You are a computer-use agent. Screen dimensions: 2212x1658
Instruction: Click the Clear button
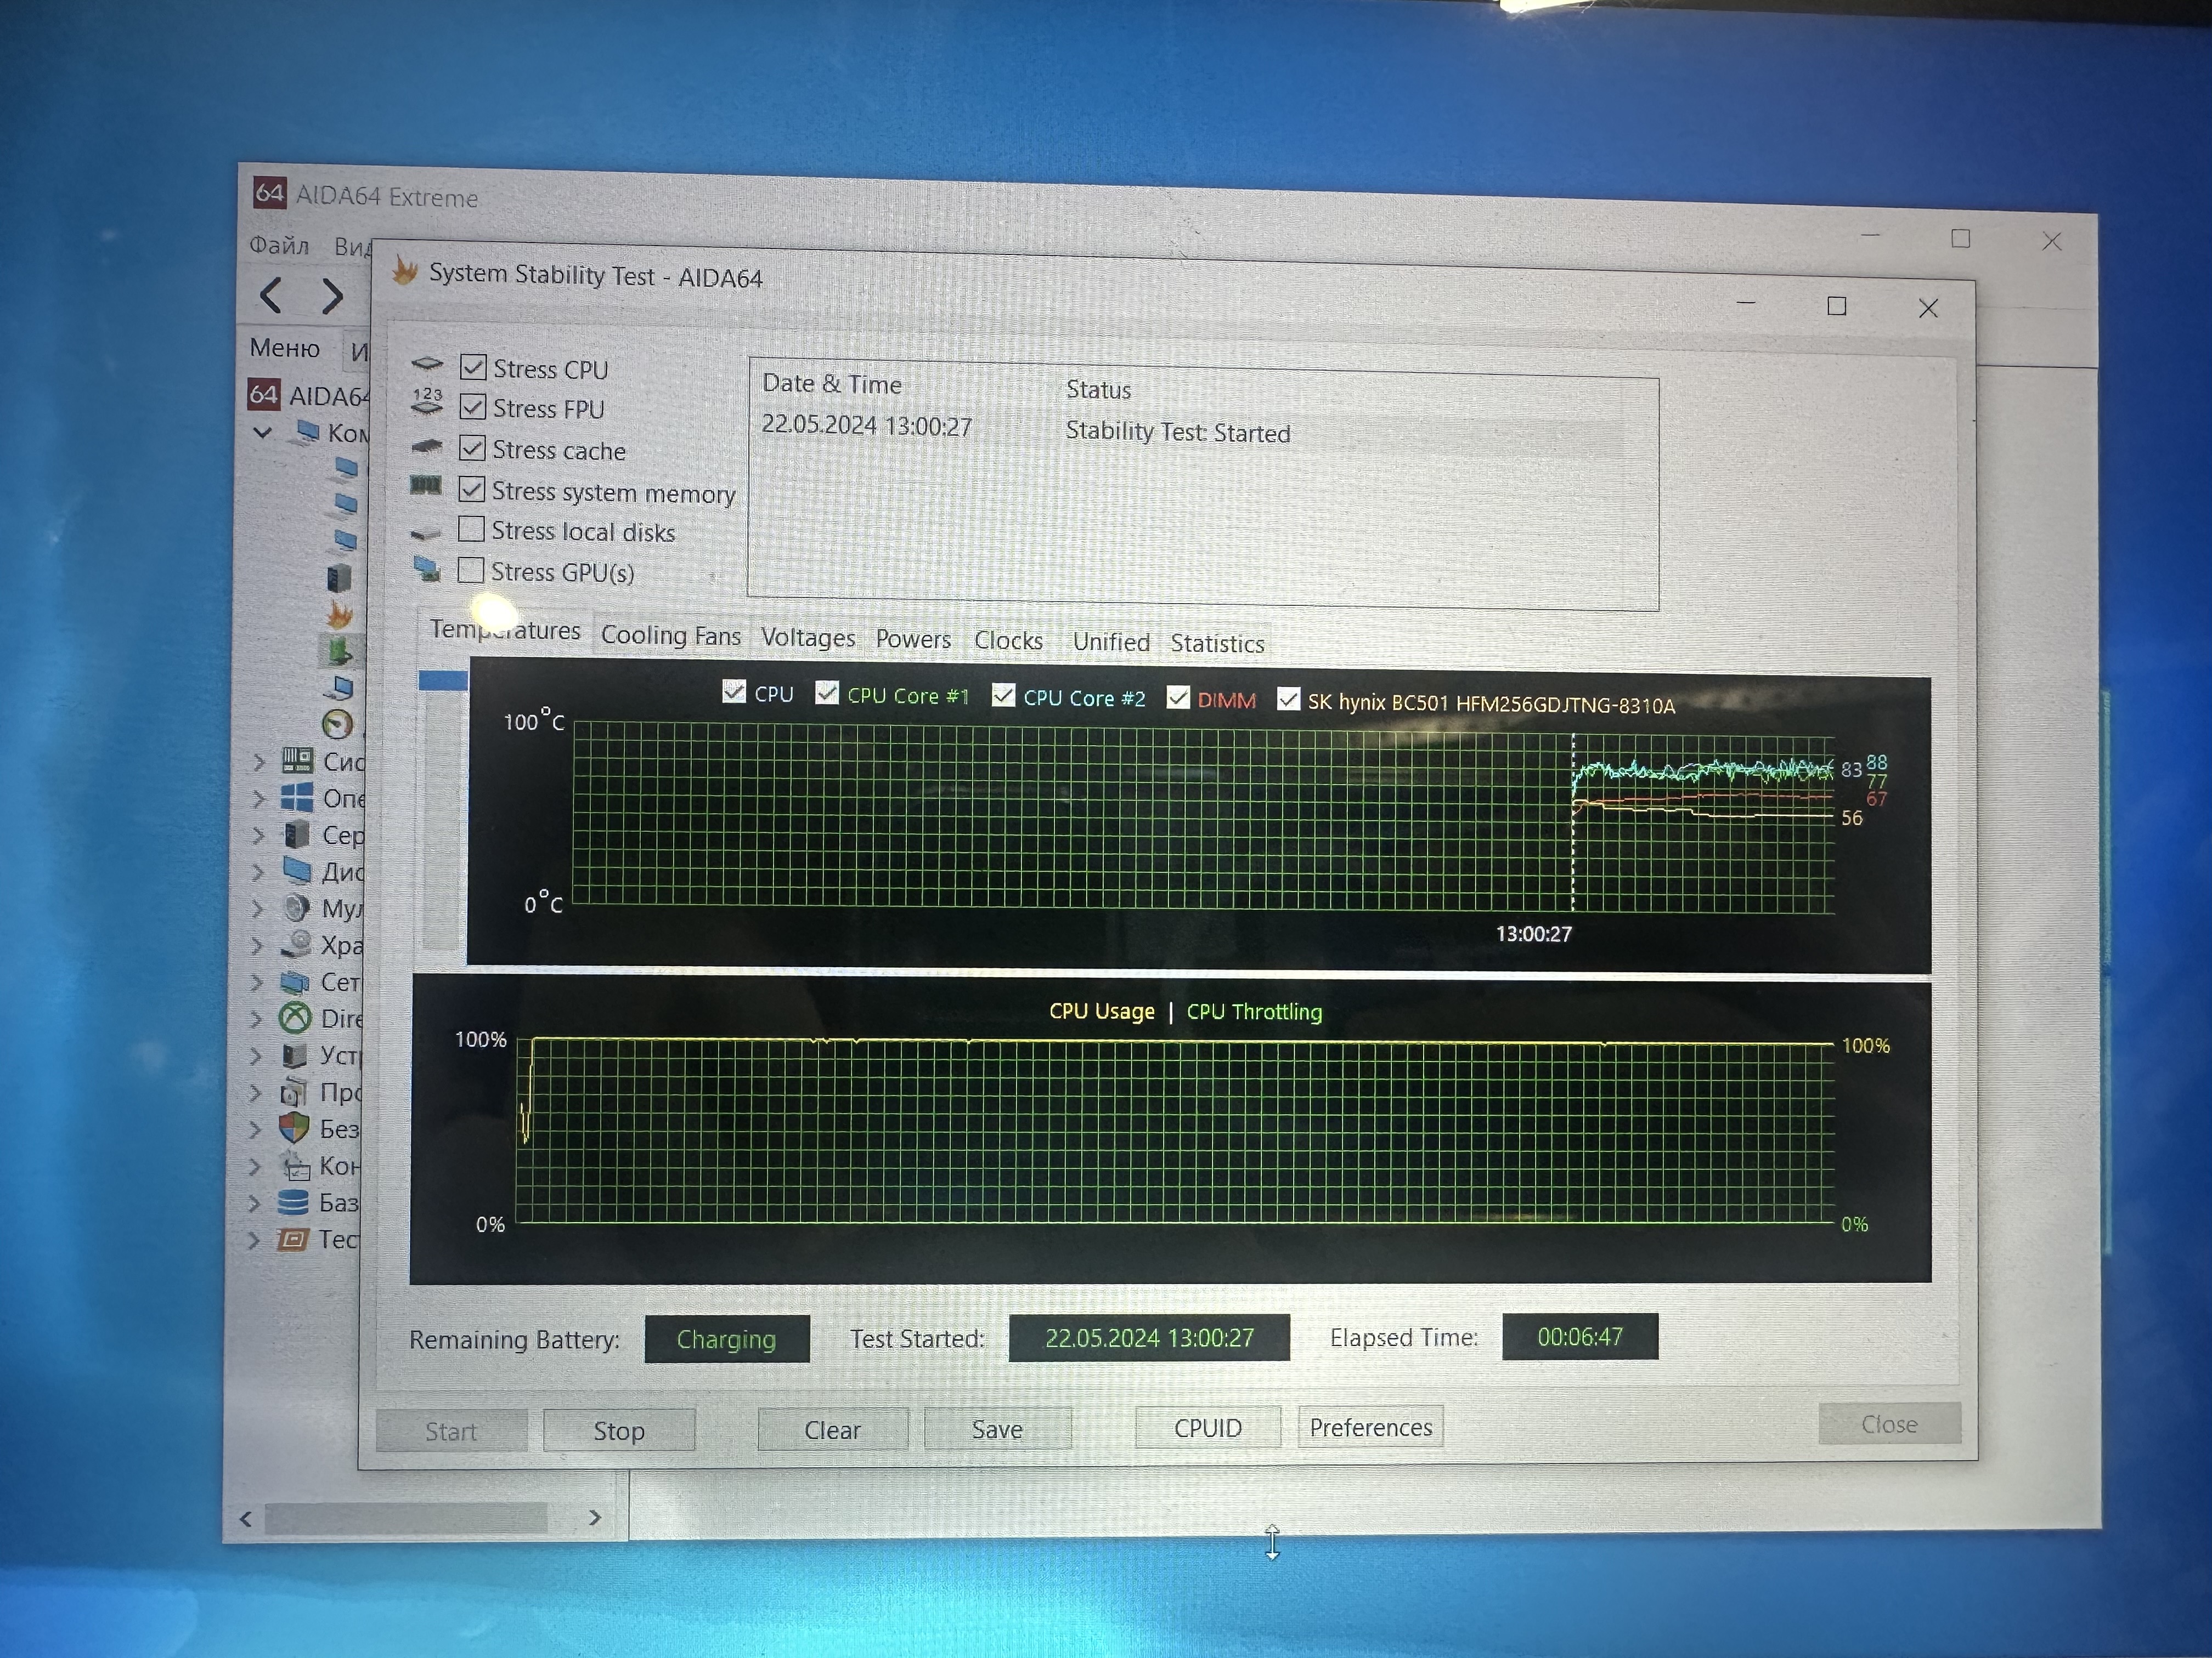832,1429
